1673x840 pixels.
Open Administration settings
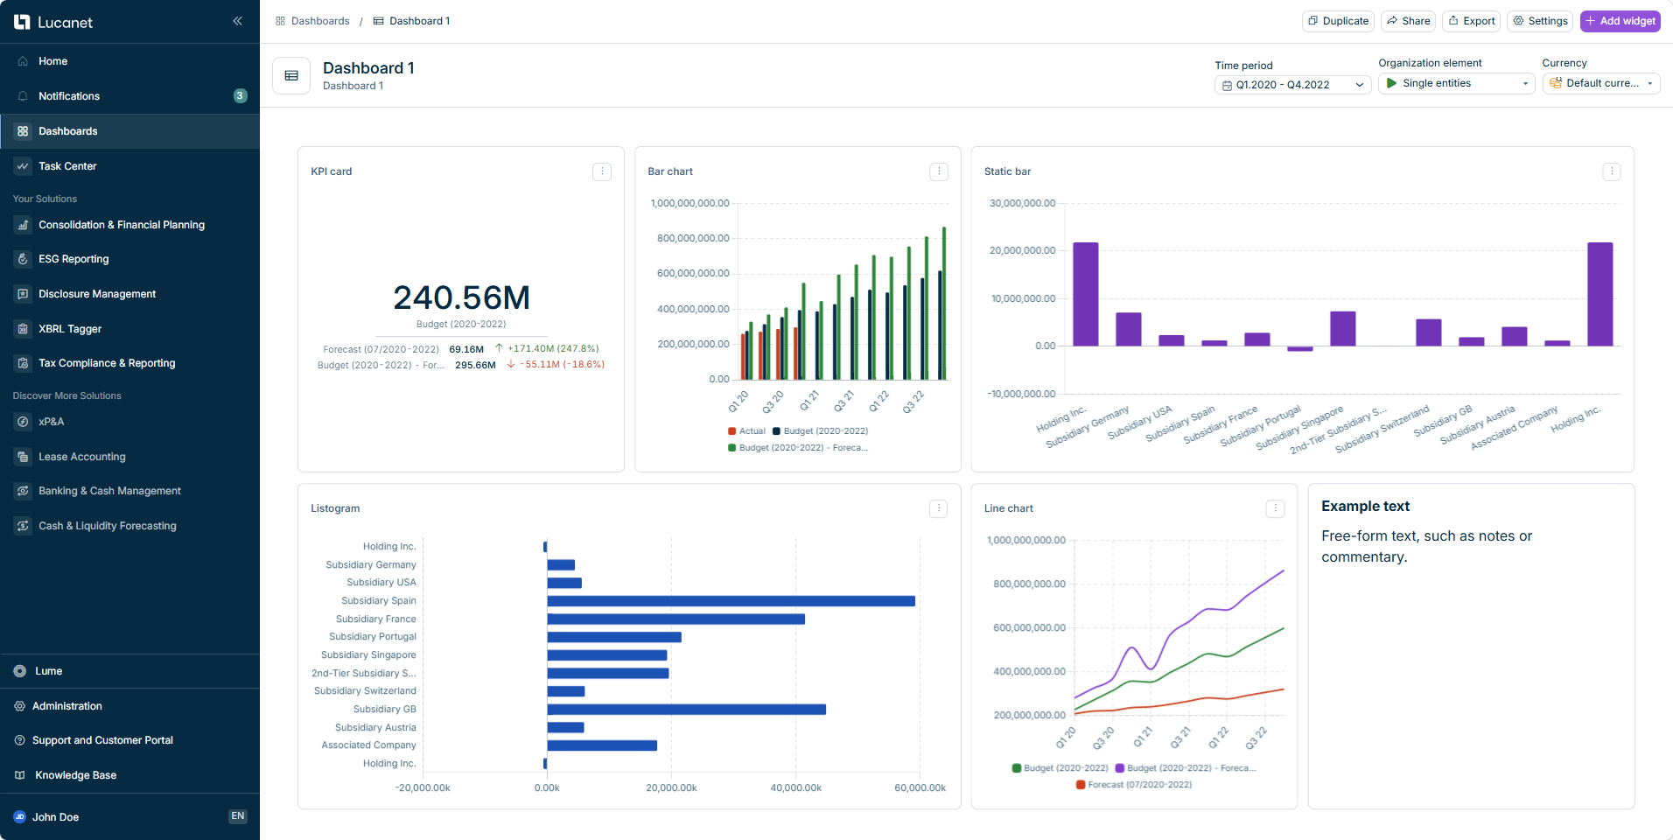tap(129, 706)
